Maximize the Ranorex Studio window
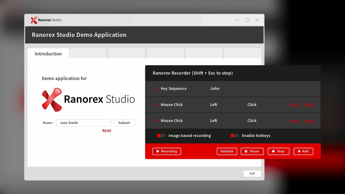 pyautogui.click(x=247, y=20)
